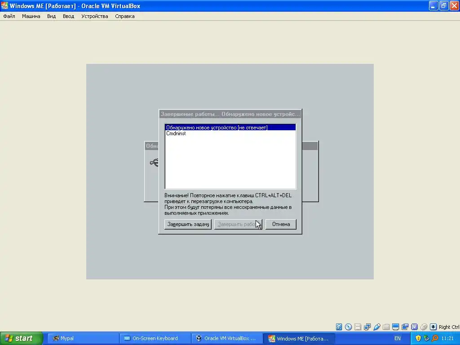Switch to On-Screen Keyboard taskbar button
Screen dimensions: 460x345
[x=155, y=338]
